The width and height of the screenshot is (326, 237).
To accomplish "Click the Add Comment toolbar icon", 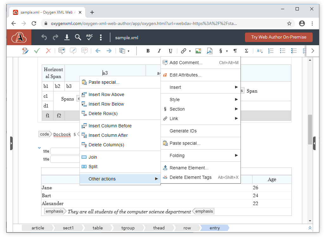I will [62, 51].
